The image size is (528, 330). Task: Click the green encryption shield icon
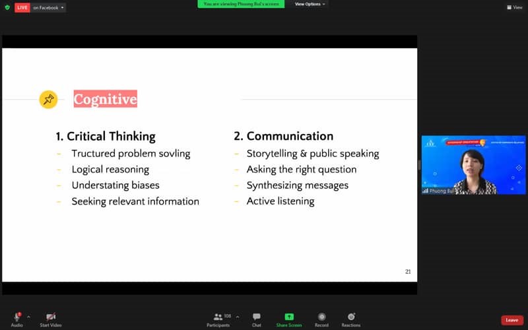7,7
